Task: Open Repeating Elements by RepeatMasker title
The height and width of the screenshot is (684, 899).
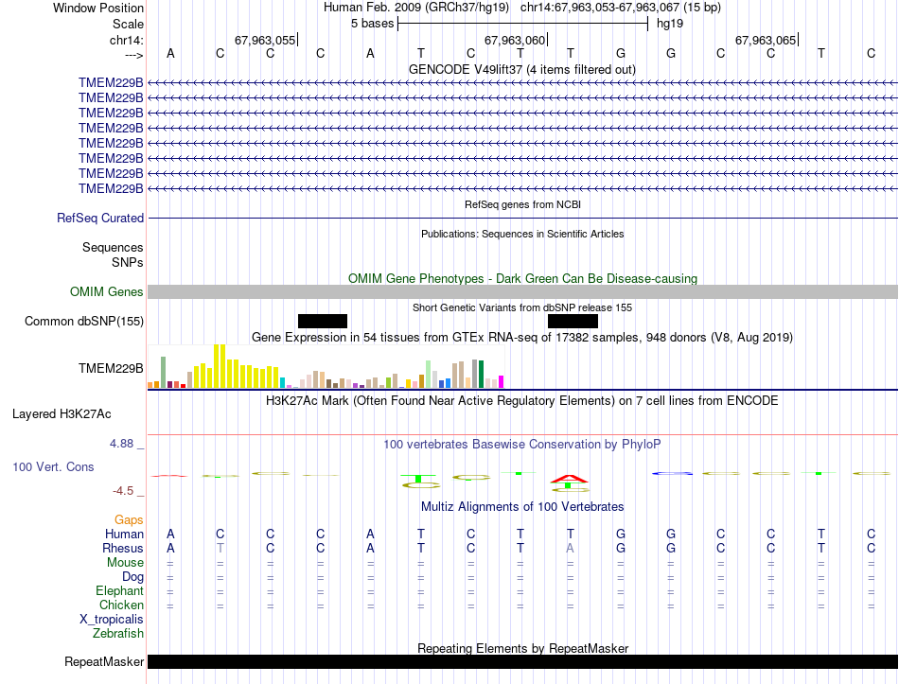Action: pos(522,648)
